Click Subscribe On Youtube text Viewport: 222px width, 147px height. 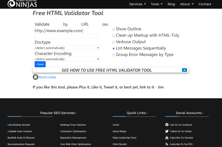(x=181, y=138)
